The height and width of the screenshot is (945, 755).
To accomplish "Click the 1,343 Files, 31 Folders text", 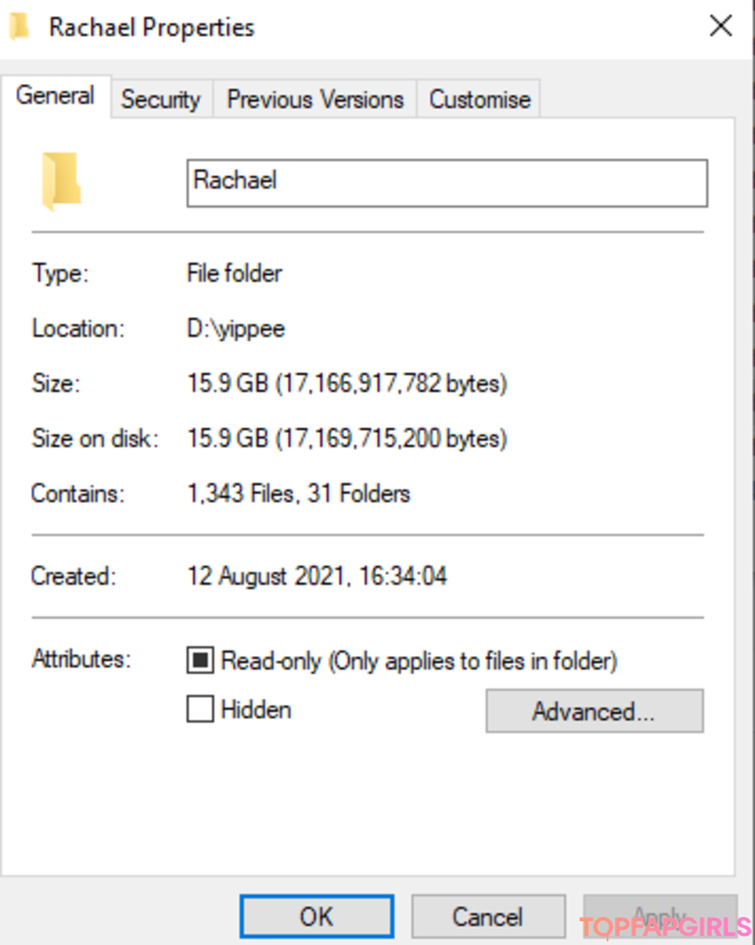I will point(299,494).
